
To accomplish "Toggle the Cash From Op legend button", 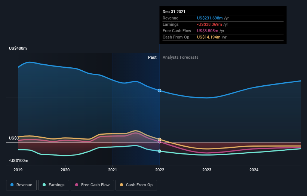I will [136, 185].
